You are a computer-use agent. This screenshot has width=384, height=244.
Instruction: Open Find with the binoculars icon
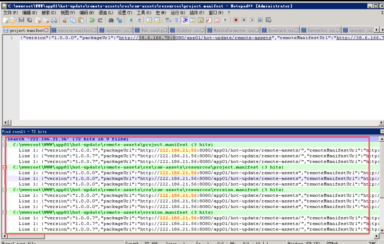111,20
